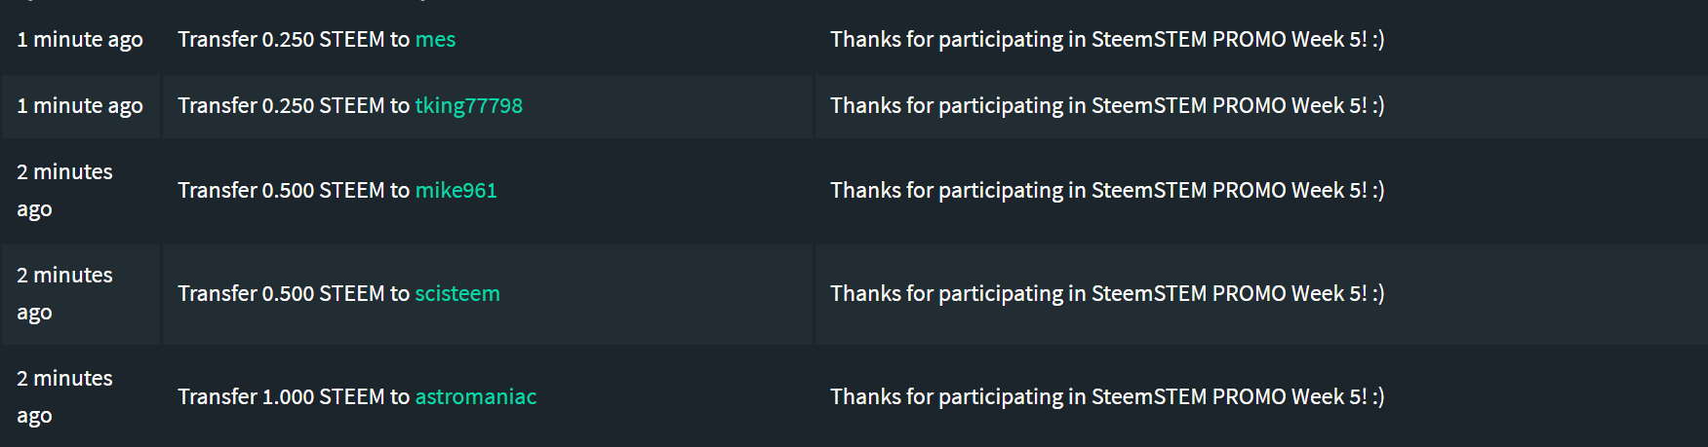Open the astromaniac account link

pyautogui.click(x=476, y=397)
